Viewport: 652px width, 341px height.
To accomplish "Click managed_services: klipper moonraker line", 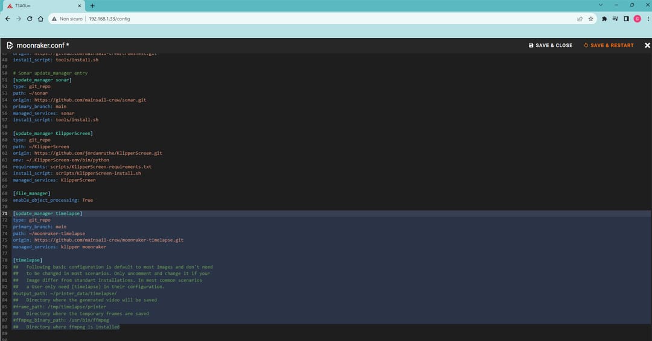I will point(59,246).
